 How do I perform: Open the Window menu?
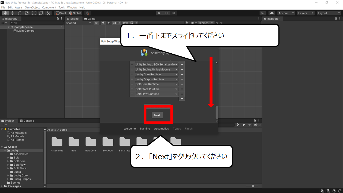72,8
